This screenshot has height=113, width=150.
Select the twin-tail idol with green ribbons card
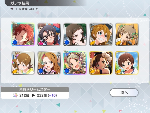pyautogui.click(x=127, y=34)
